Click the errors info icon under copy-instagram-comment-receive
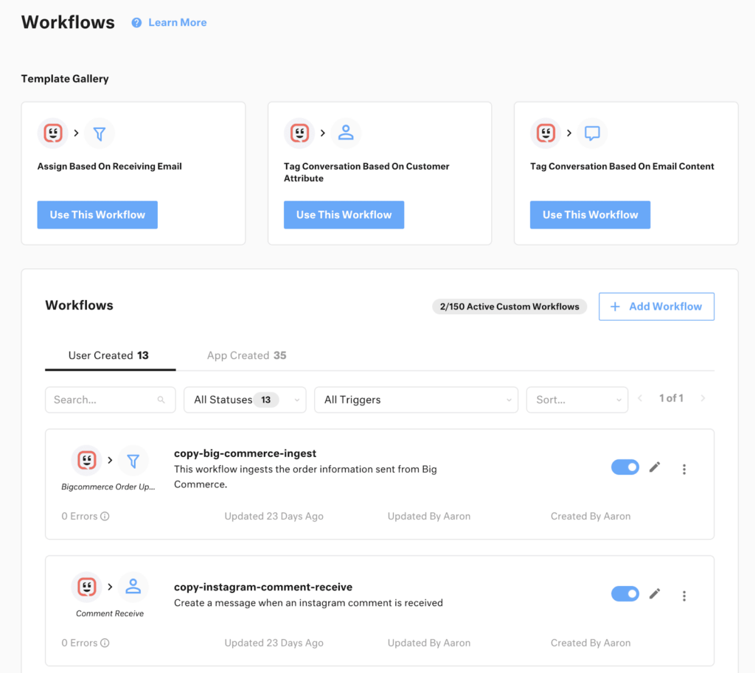The width and height of the screenshot is (755, 673). click(x=105, y=643)
